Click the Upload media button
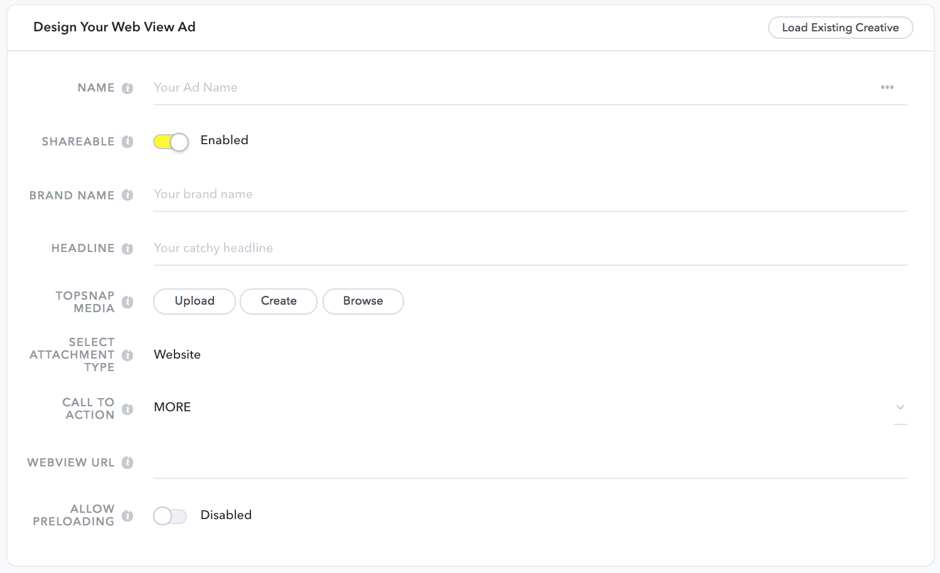Screen dimensions: 940x573 tap(195, 301)
